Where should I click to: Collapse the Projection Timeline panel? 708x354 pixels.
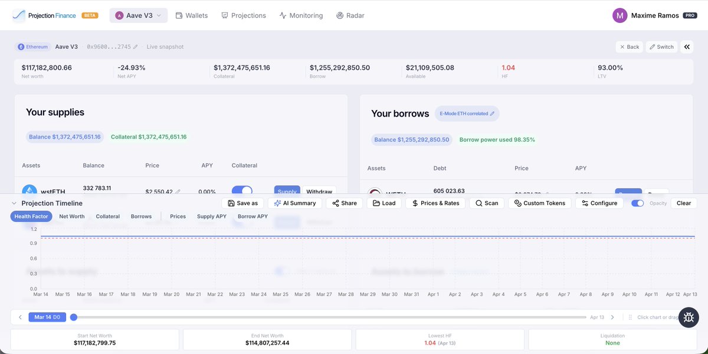[14, 203]
